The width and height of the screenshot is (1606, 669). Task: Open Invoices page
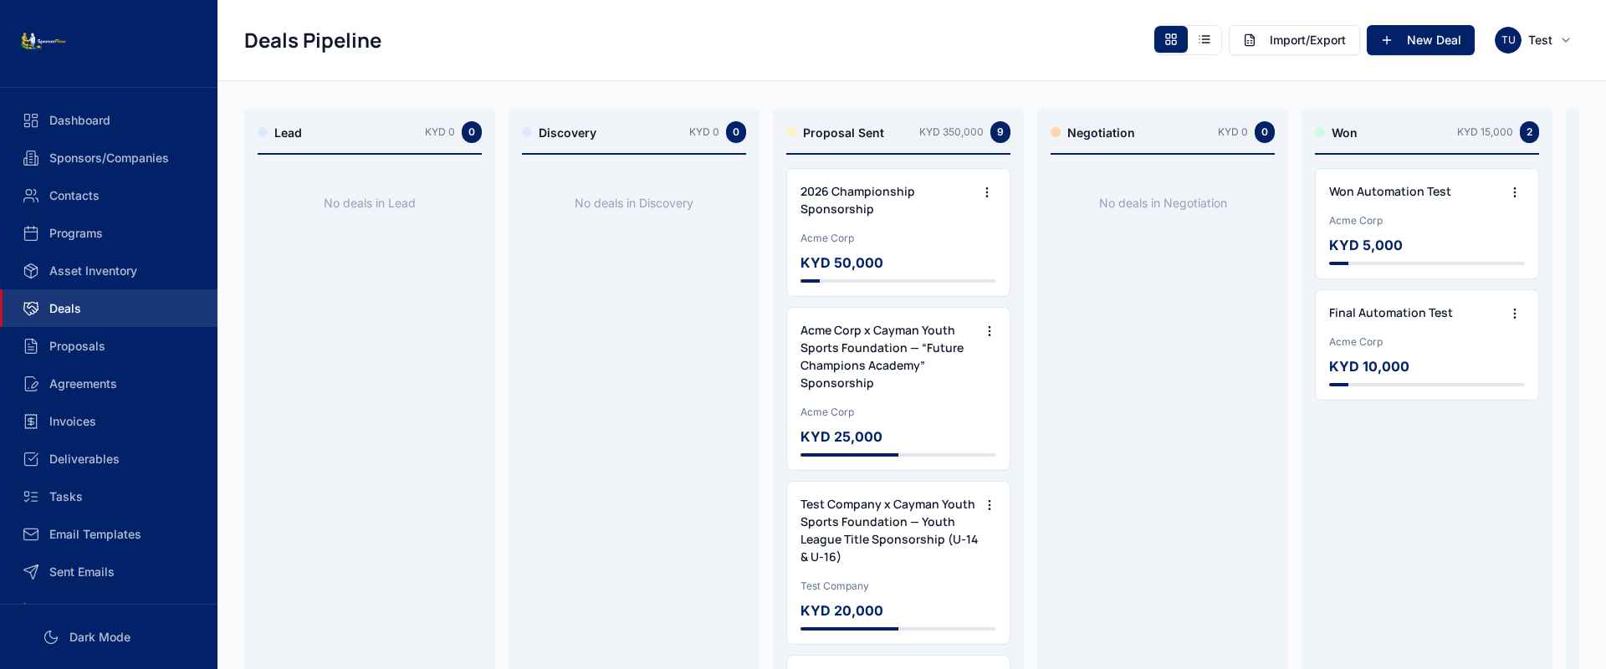pos(109,421)
